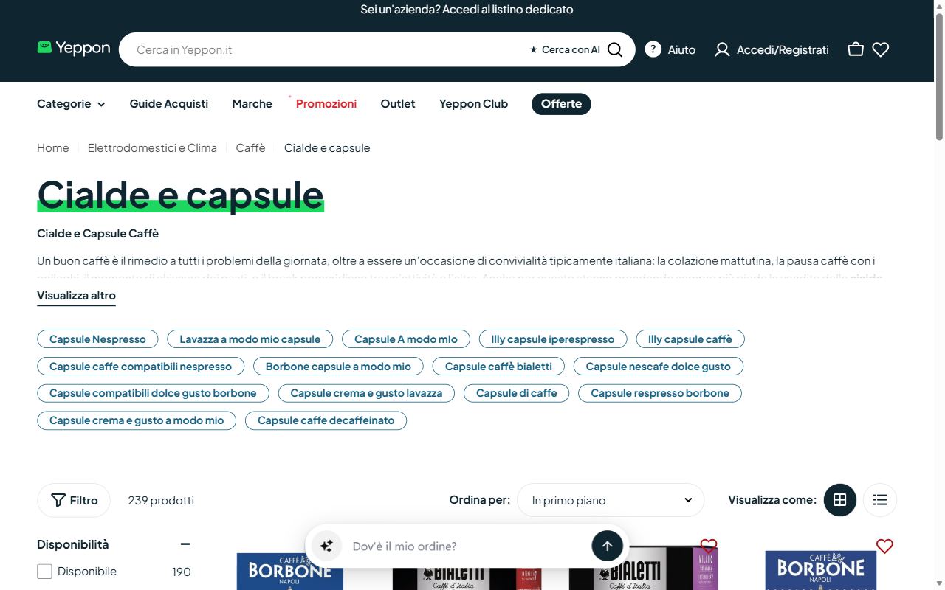Open Elettrodomestici e Clima breadcrumb
The width and height of the screenshot is (945, 590).
152,147
